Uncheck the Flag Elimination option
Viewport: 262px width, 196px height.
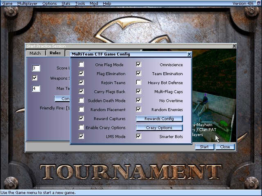pos(81,73)
